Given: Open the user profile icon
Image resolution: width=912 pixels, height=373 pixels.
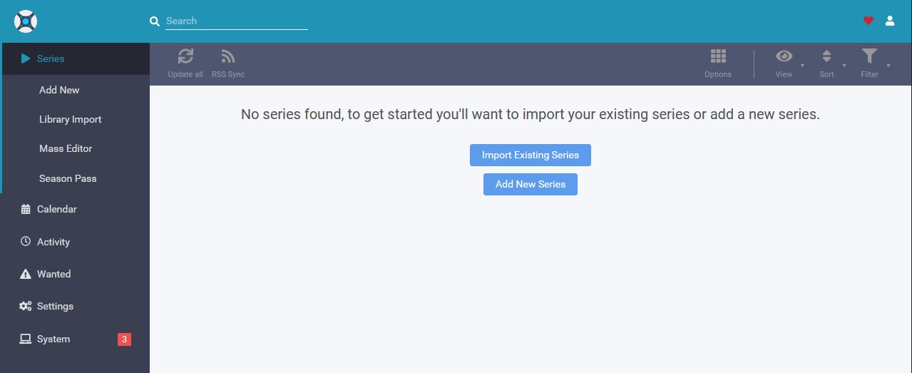Looking at the screenshot, I should click(890, 21).
